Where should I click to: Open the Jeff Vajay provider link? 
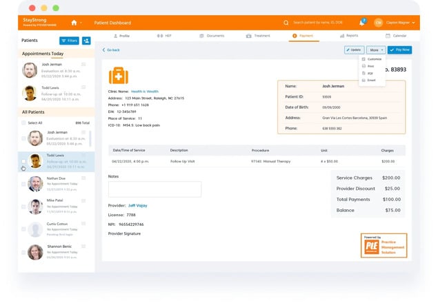pos(138,205)
